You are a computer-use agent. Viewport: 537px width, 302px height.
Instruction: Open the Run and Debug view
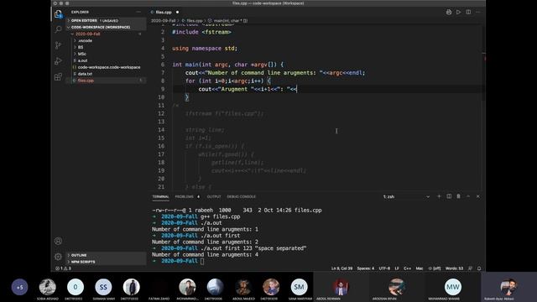[x=58, y=61]
